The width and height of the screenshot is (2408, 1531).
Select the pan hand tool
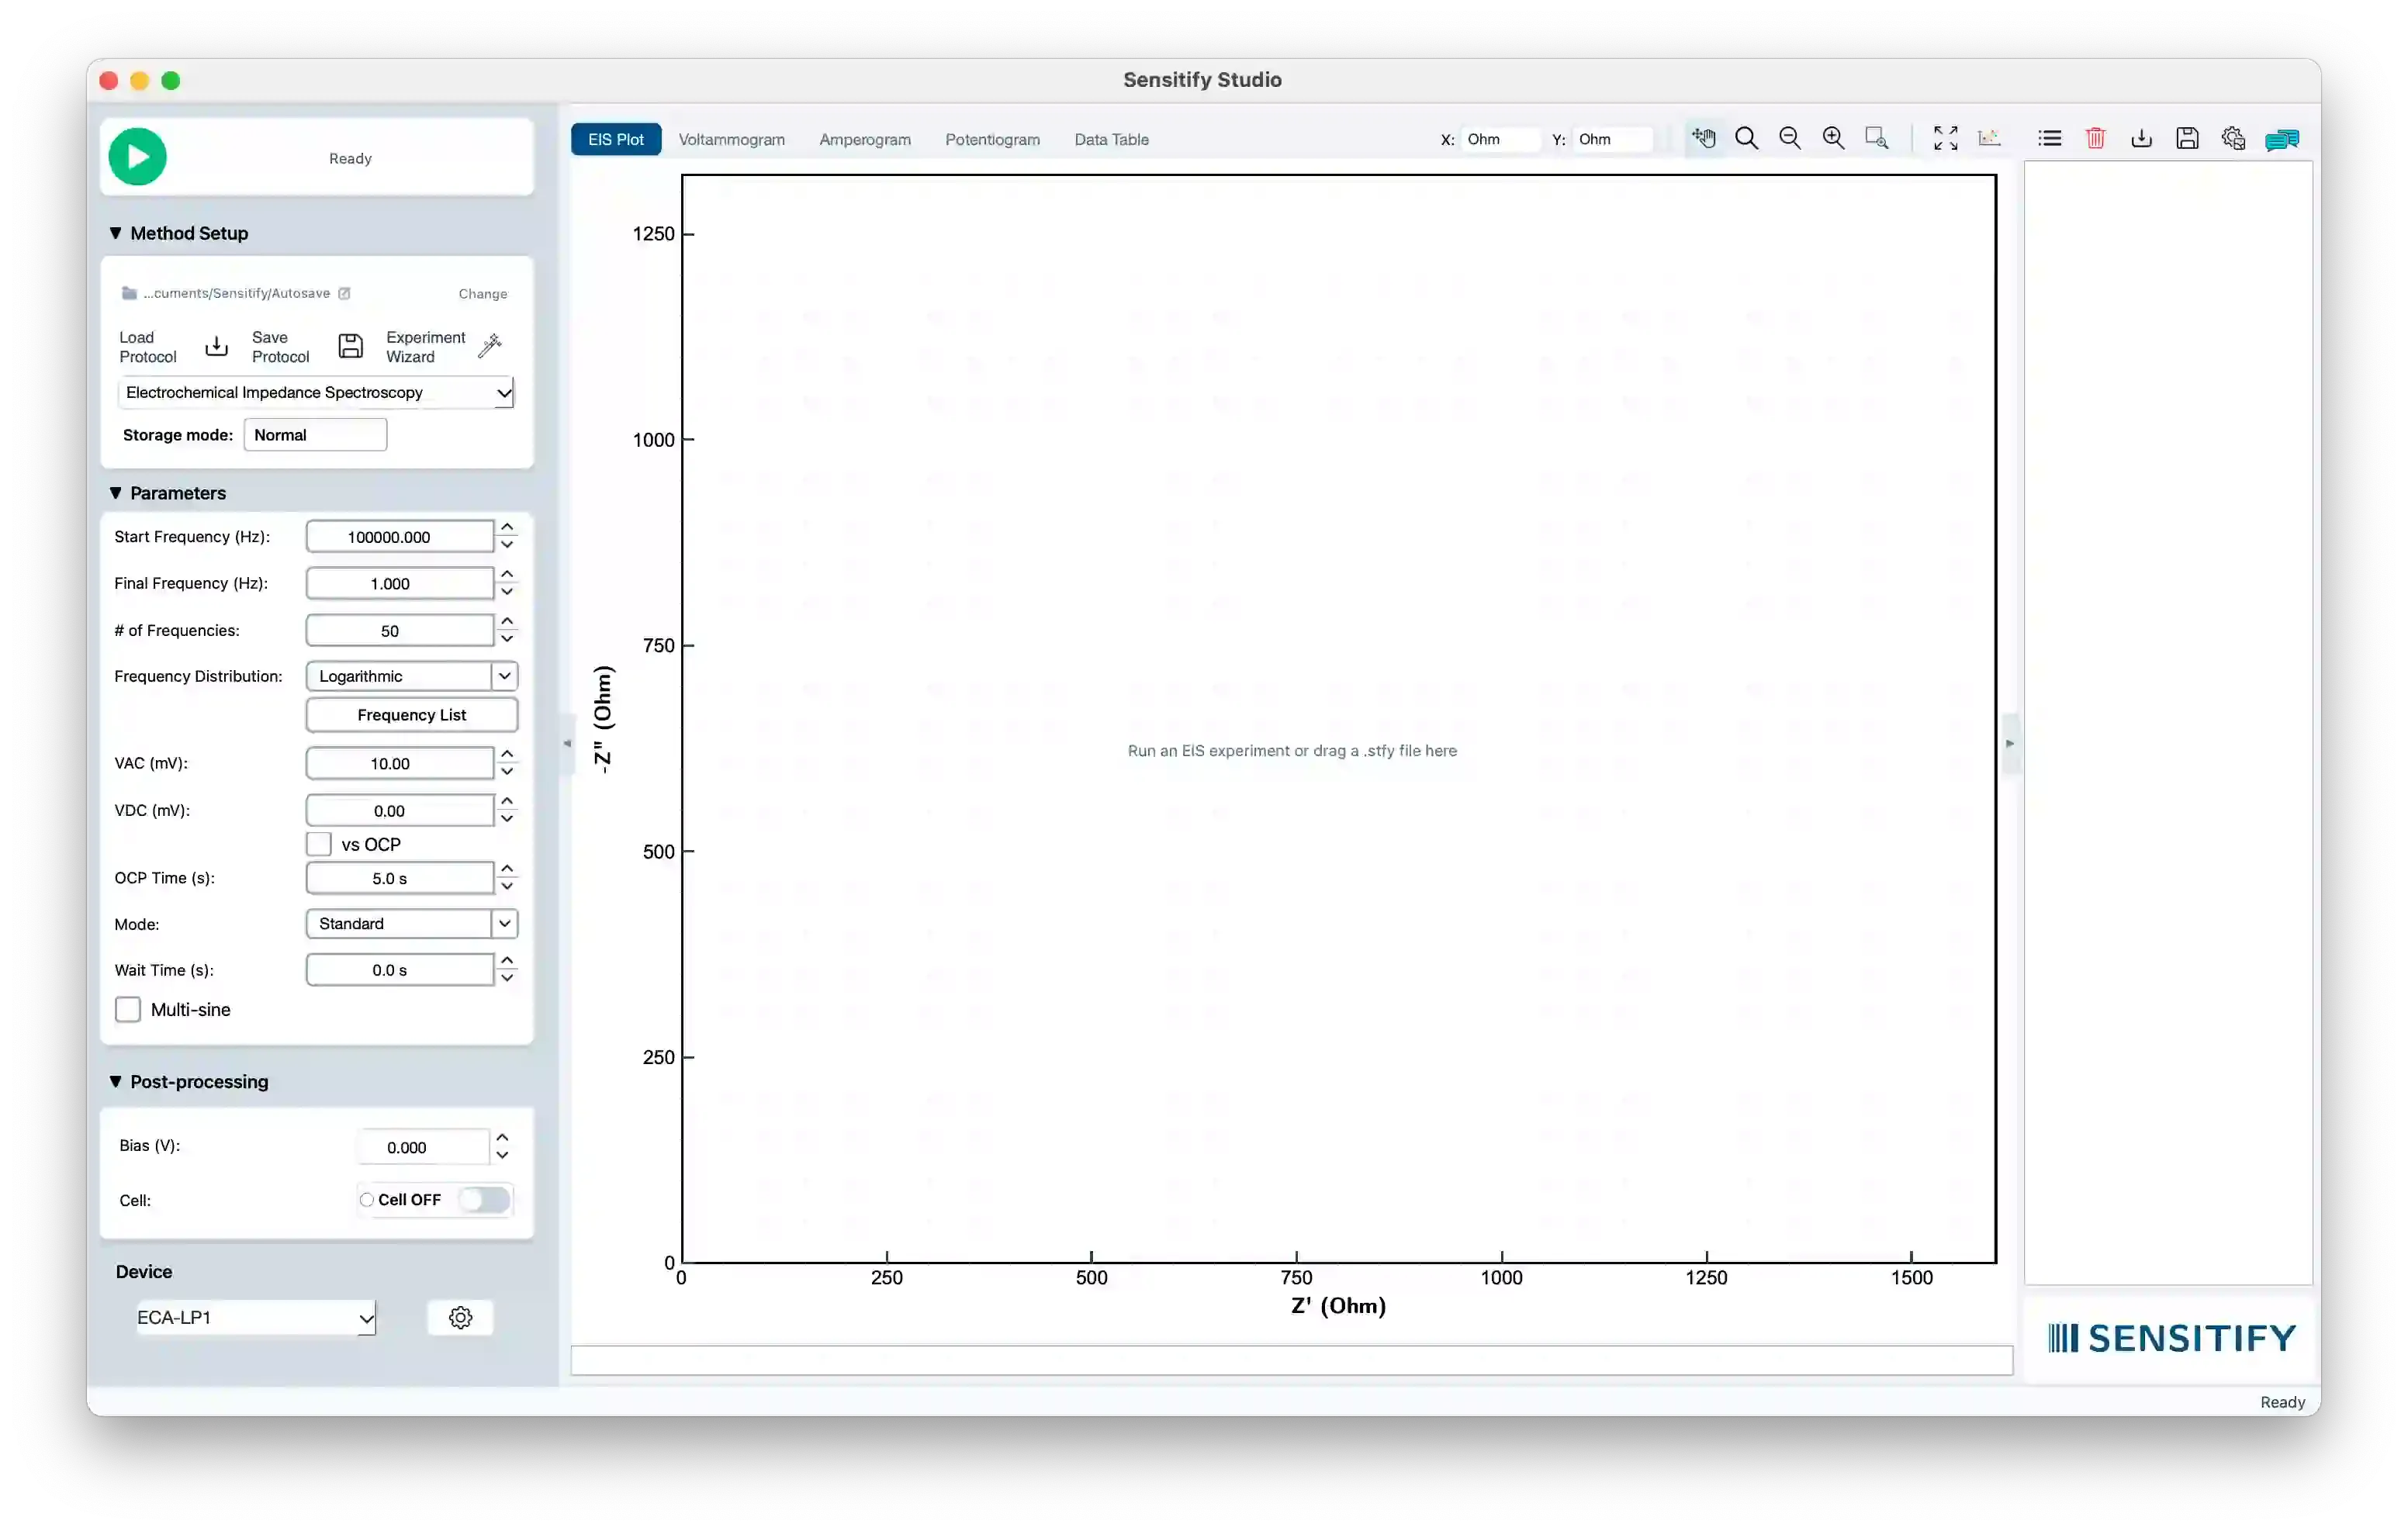[x=1704, y=139]
